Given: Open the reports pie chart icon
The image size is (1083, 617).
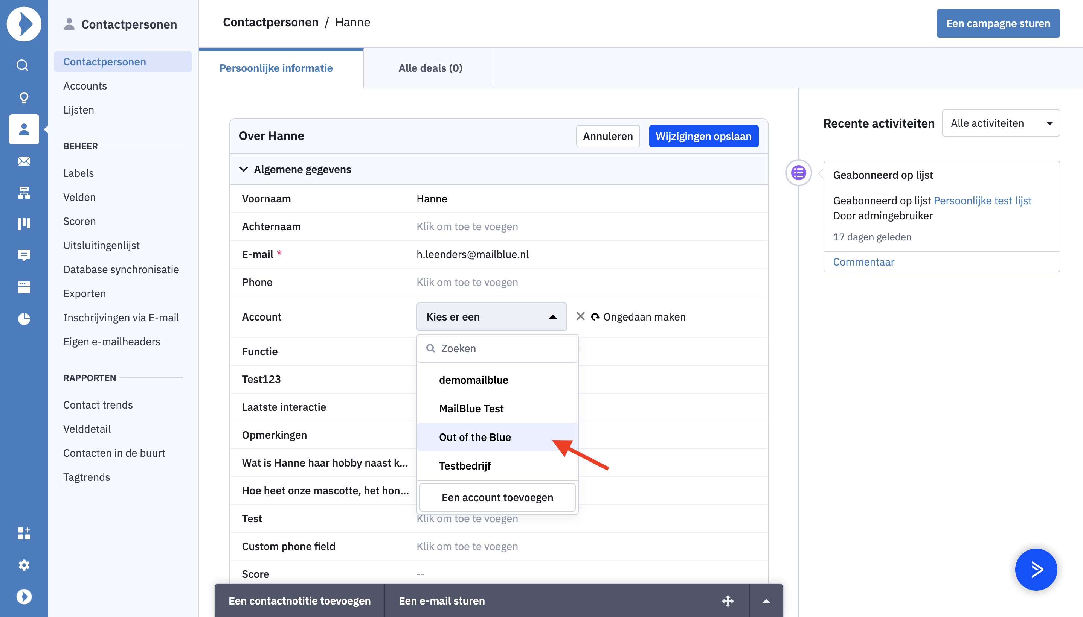Looking at the screenshot, I should pos(24,319).
